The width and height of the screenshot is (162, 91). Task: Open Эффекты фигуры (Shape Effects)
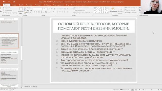click(x=131, y=12)
